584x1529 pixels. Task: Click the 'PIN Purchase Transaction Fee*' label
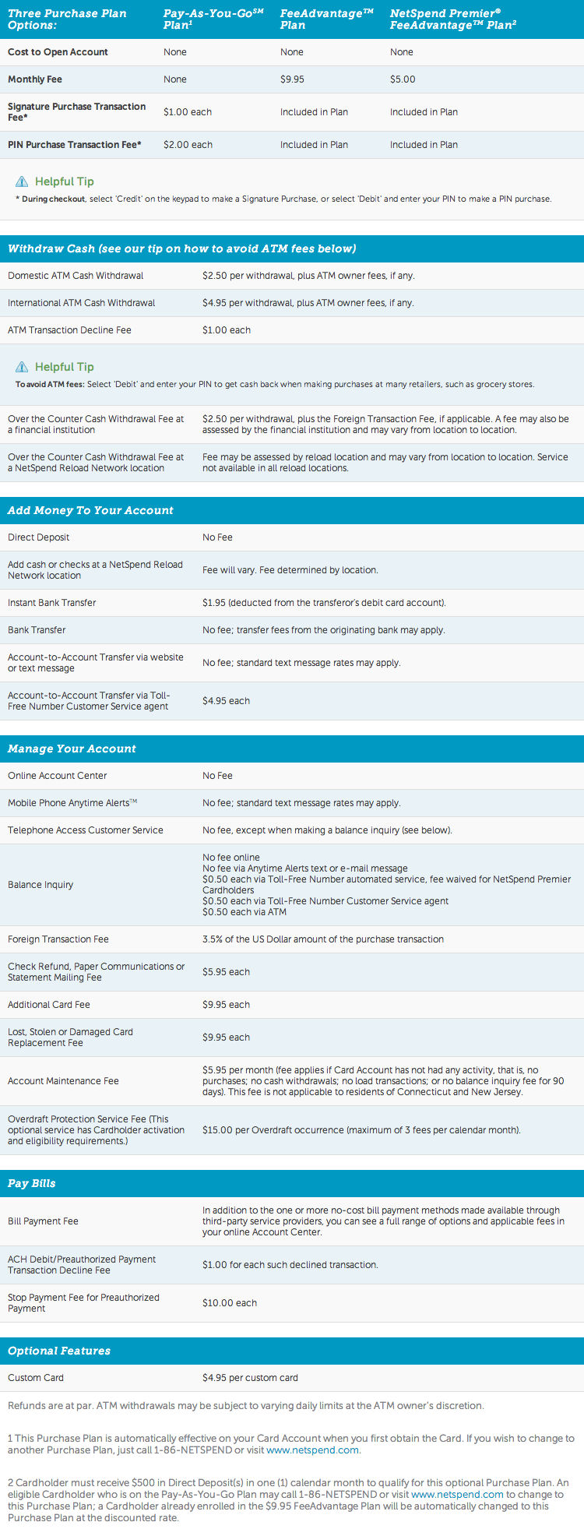pyautogui.click(x=75, y=145)
